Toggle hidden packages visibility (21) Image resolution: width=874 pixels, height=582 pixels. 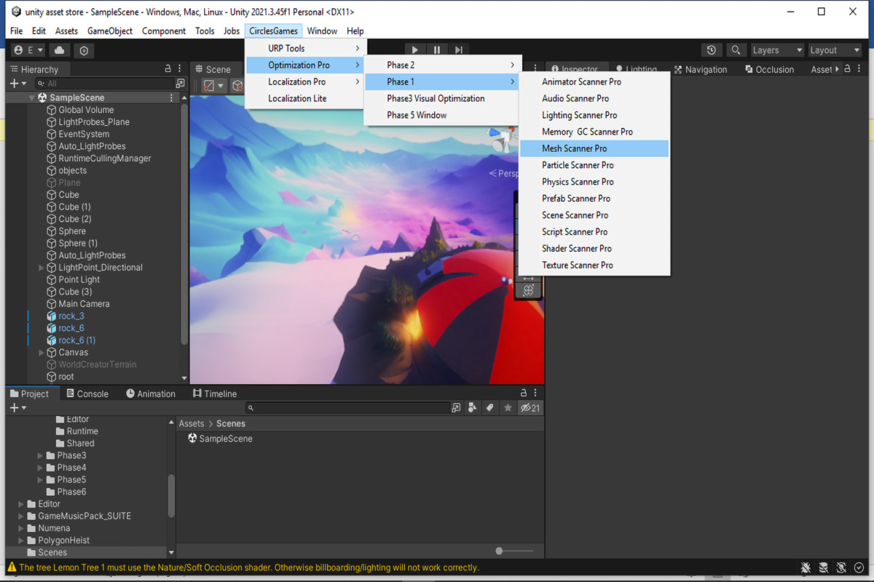(529, 408)
